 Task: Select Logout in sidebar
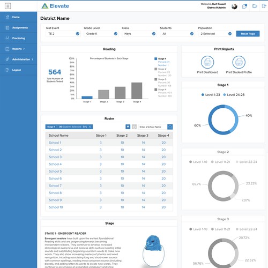(19, 70)
